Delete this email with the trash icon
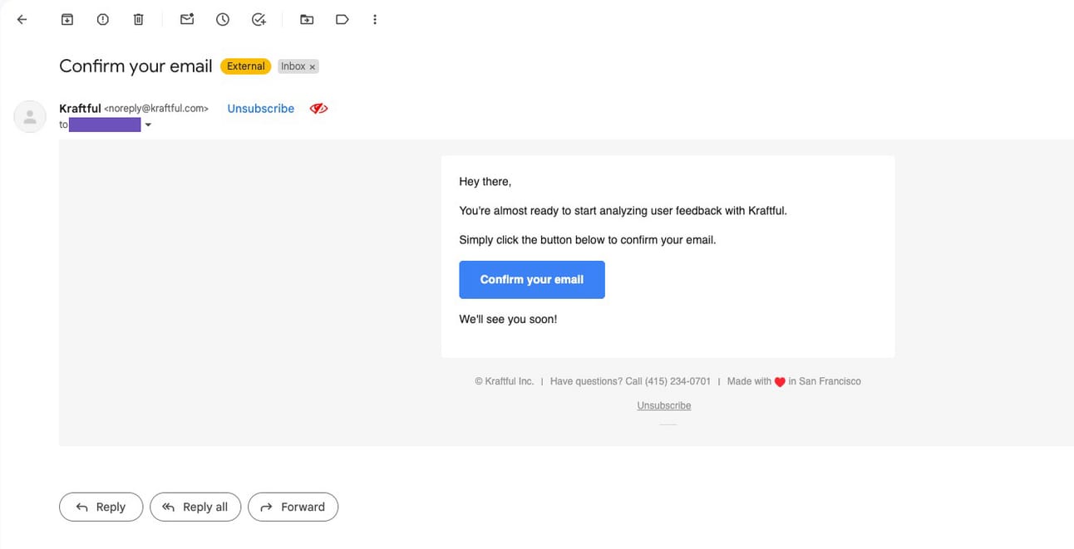The height and width of the screenshot is (549, 1074). click(139, 19)
